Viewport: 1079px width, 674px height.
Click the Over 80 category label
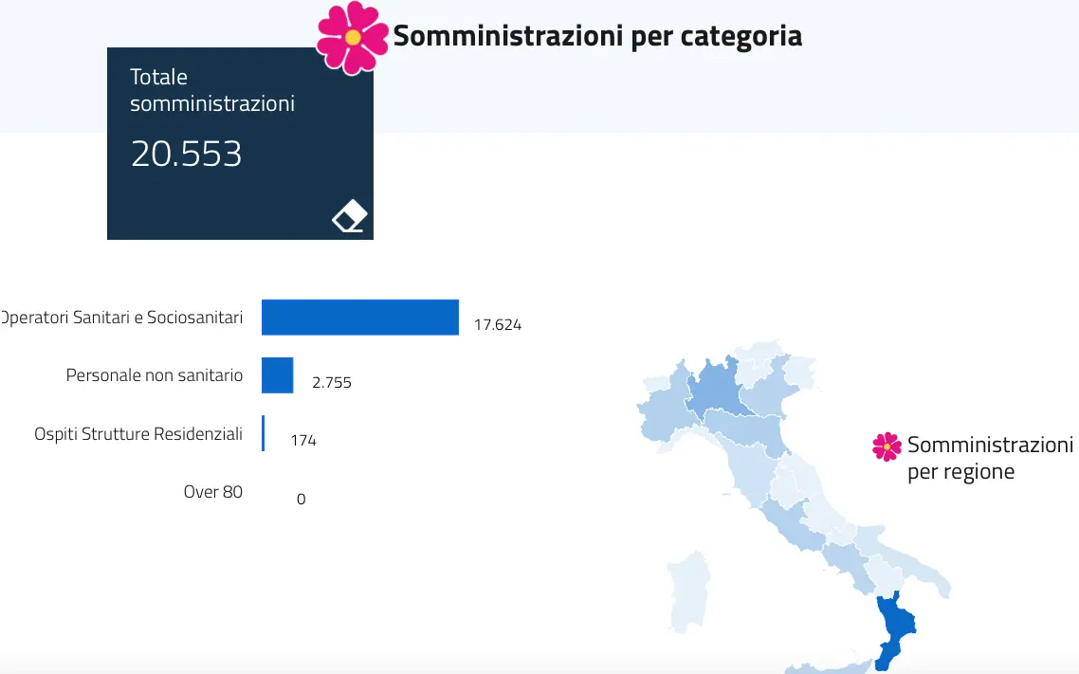pos(212,492)
